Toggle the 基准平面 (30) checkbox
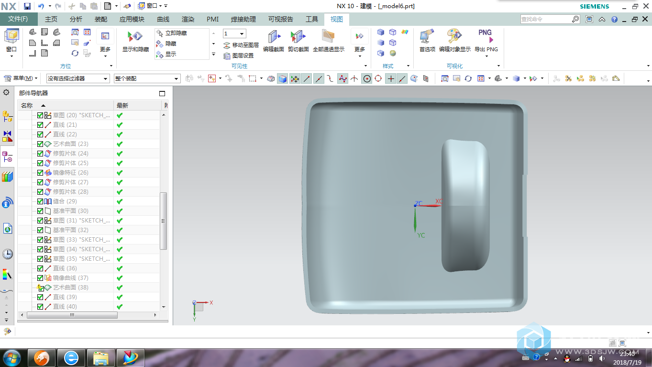The width and height of the screenshot is (652, 367). pos(40,211)
